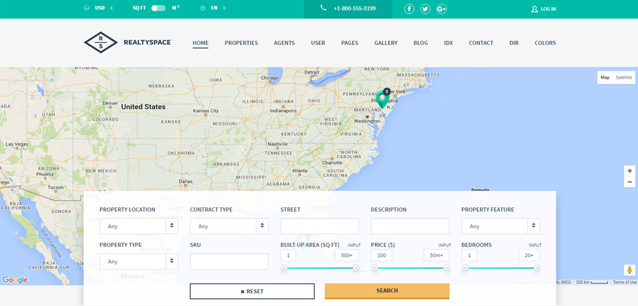
Task: Open the Property Type dropdown
Action: (x=139, y=261)
